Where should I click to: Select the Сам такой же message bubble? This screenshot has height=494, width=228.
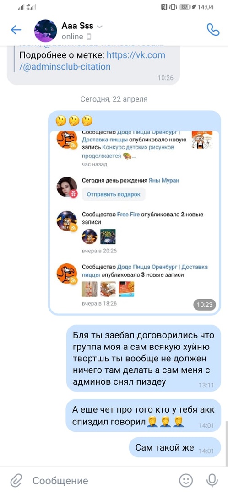[175, 447]
